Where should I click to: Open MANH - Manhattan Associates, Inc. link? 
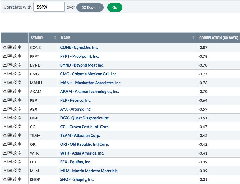(91, 83)
